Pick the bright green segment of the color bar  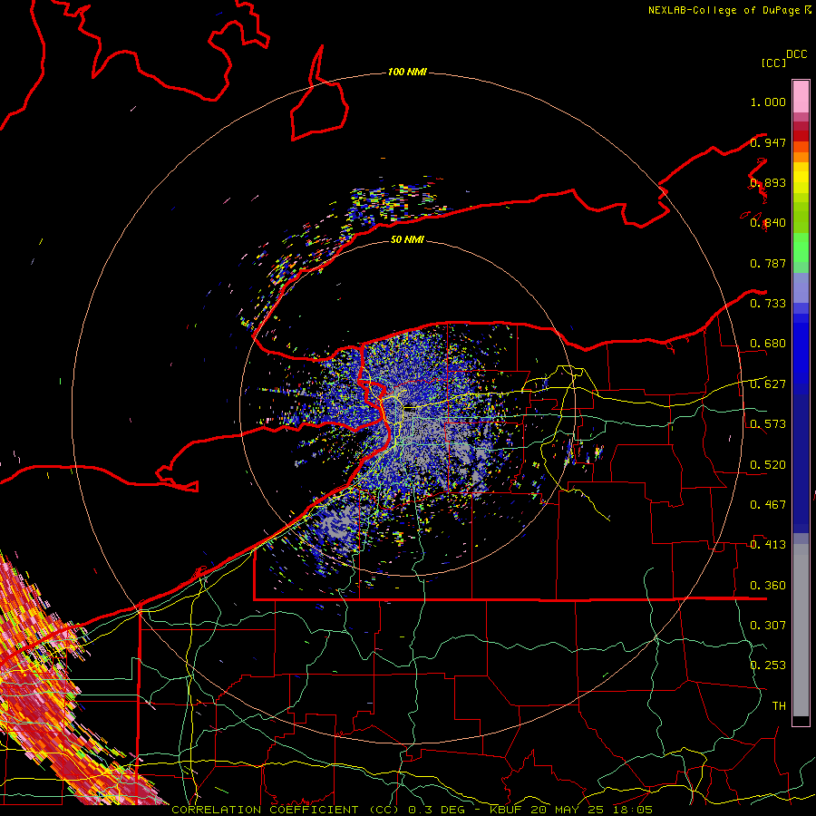(x=801, y=248)
